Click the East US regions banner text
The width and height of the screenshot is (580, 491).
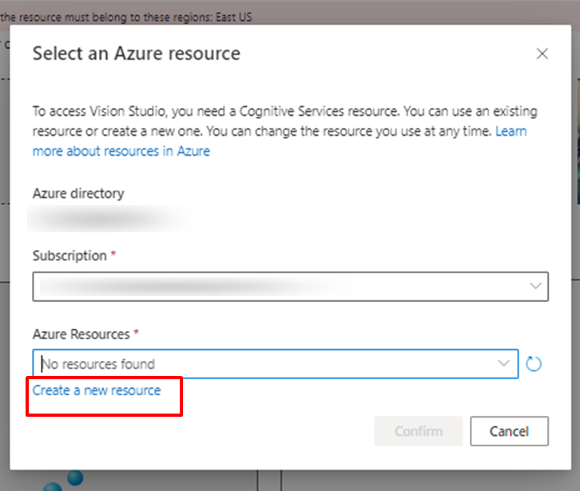pyautogui.click(x=126, y=17)
